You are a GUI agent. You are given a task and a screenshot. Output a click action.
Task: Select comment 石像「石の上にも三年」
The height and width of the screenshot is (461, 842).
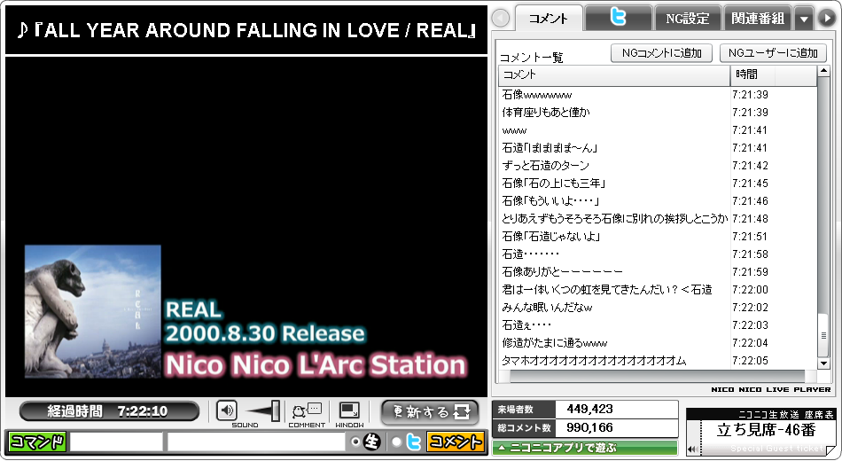point(554,184)
